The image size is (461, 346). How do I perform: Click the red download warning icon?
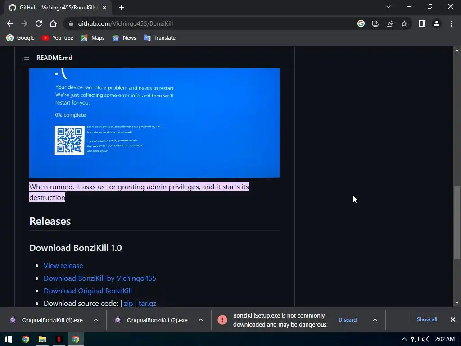point(222,320)
